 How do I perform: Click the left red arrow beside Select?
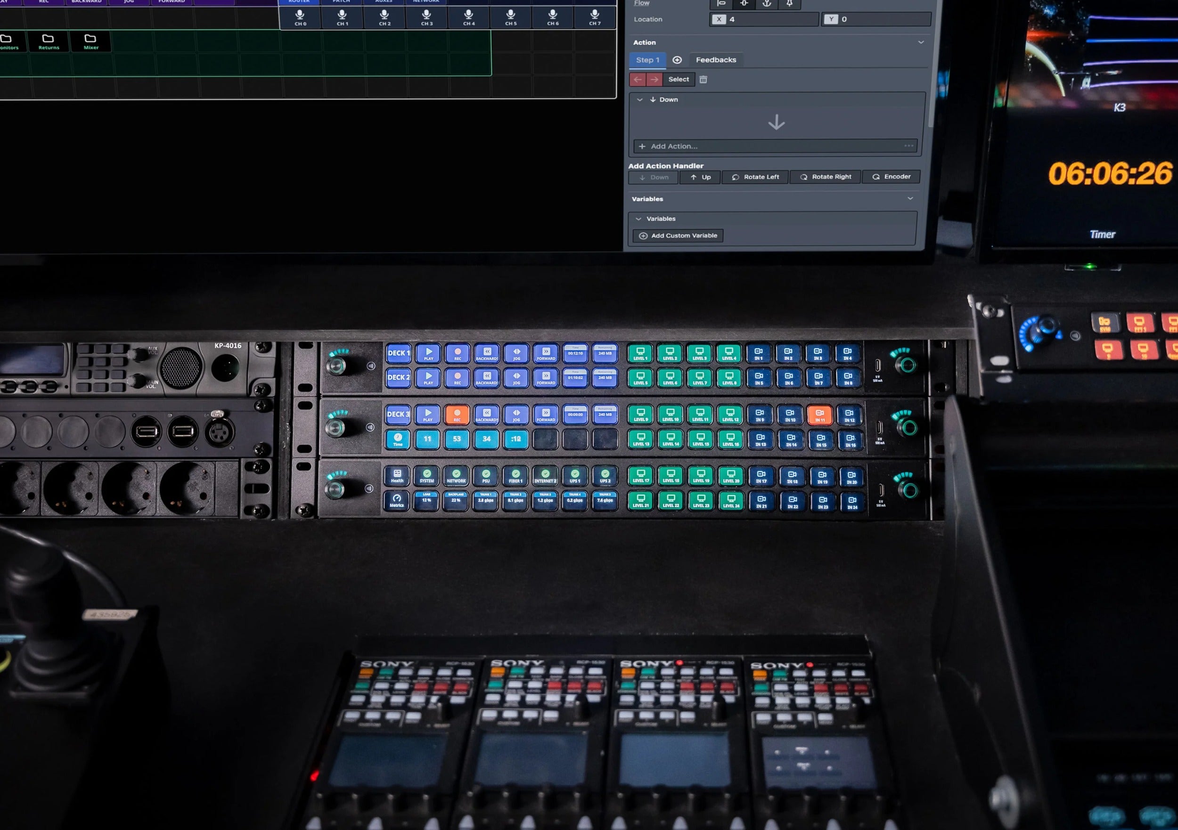click(x=638, y=80)
